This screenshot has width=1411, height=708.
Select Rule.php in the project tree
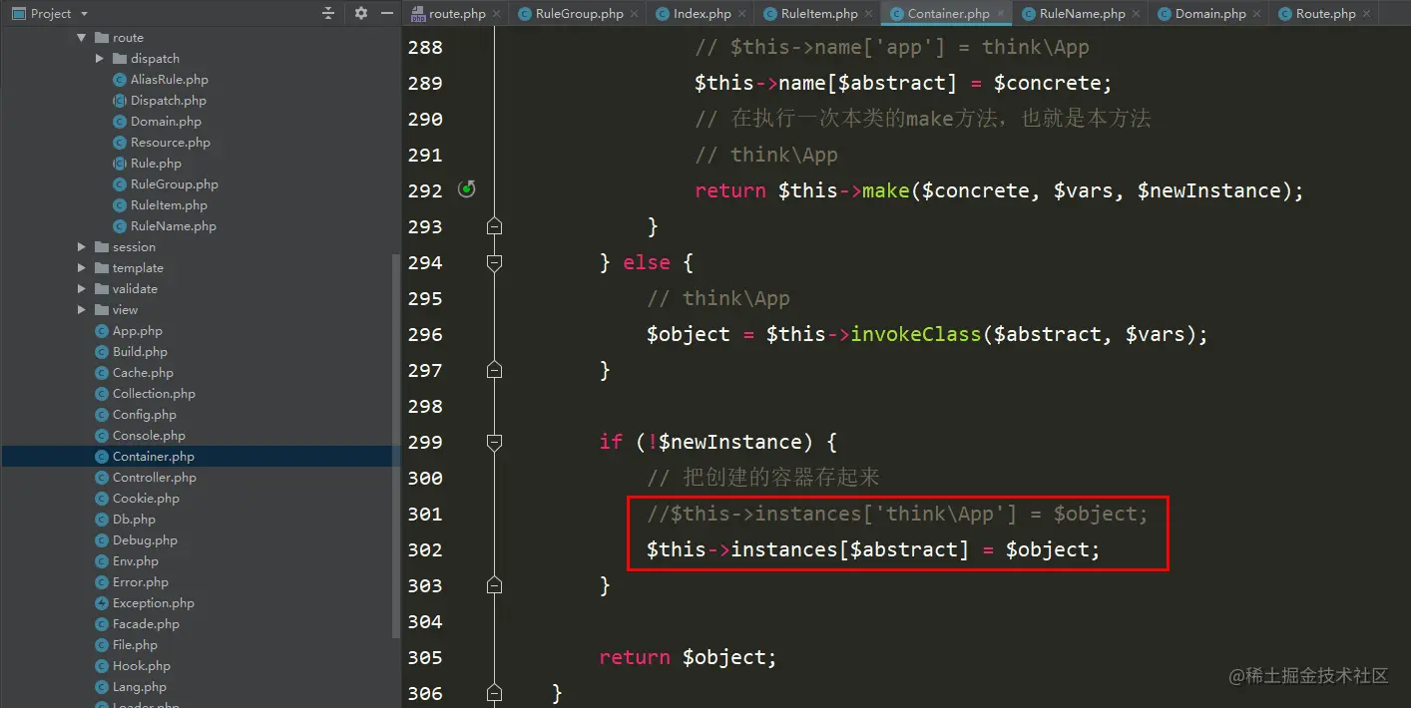point(156,164)
